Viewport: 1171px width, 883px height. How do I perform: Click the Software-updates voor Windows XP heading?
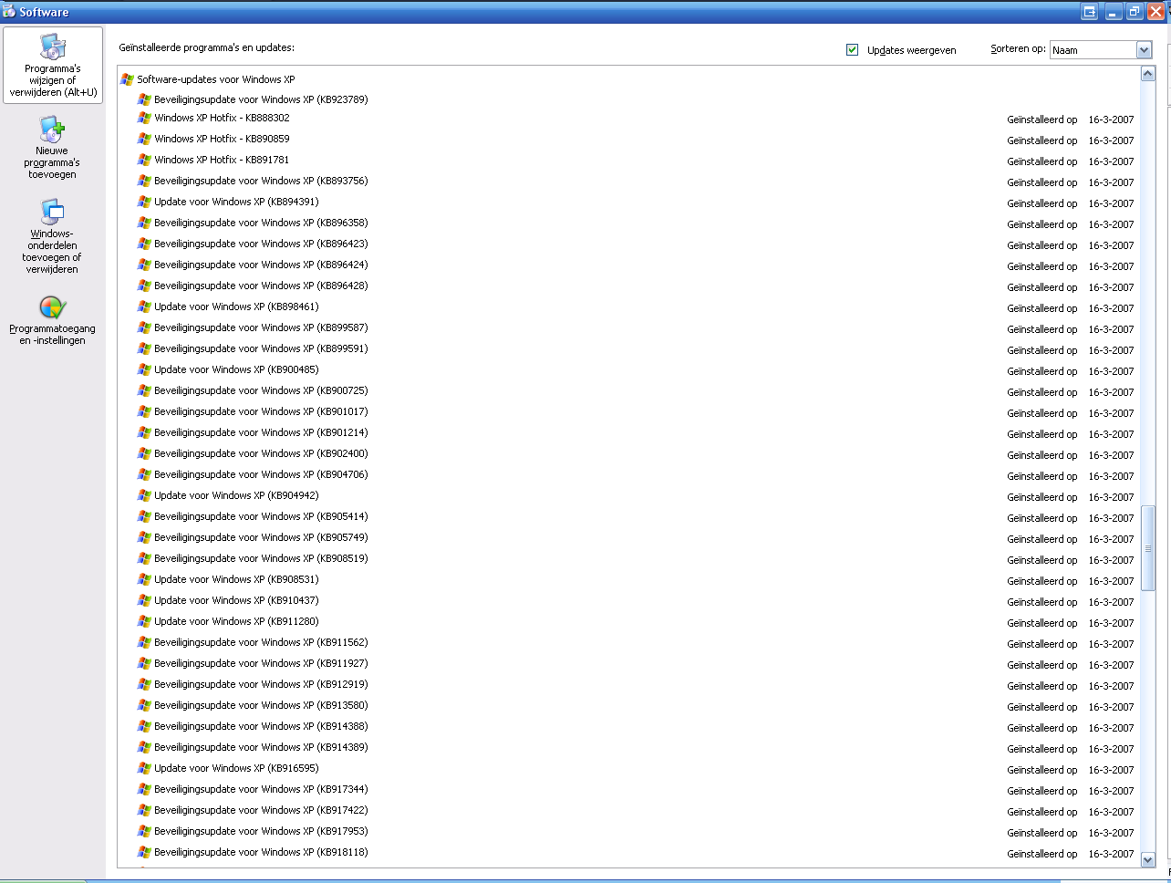point(216,79)
